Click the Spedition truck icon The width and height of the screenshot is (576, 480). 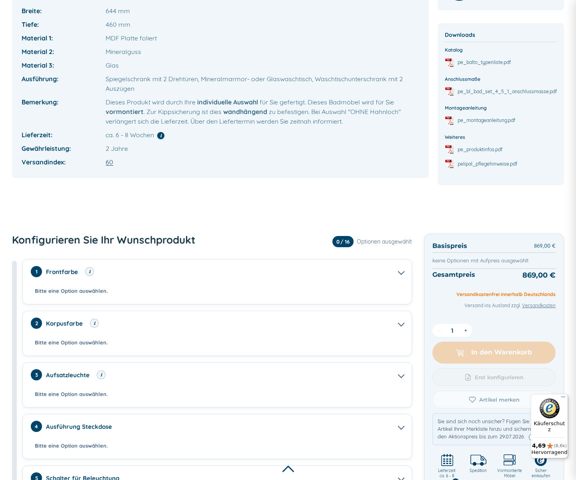coord(478,460)
